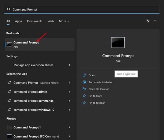The height and width of the screenshot is (140, 164).
Task: Click the Run as administrator shield icon
Action: click(84, 82)
